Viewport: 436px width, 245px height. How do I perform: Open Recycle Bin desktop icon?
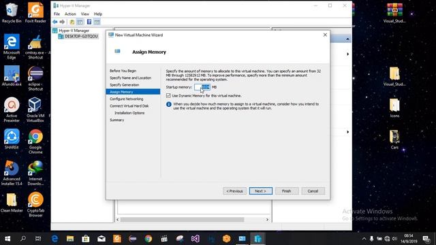tap(12, 13)
